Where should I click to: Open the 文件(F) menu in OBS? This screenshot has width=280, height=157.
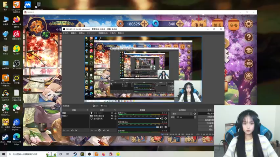[65, 33]
